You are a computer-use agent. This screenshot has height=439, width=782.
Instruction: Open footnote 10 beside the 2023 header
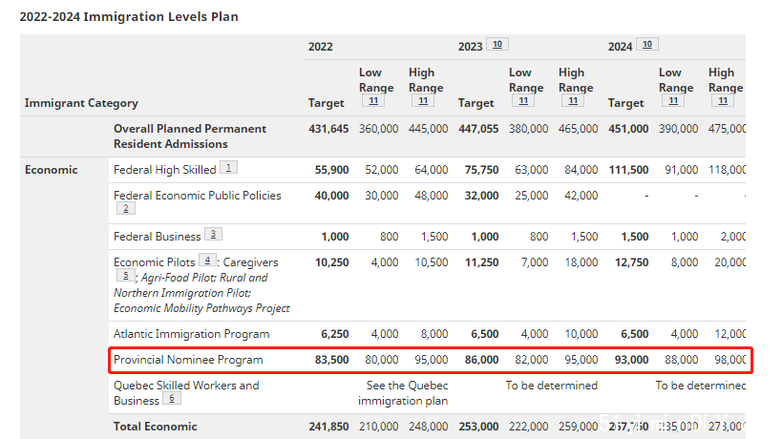[497, 44]
